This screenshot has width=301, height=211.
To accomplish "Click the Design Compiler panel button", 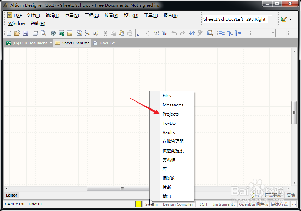I will coord(178,205).
